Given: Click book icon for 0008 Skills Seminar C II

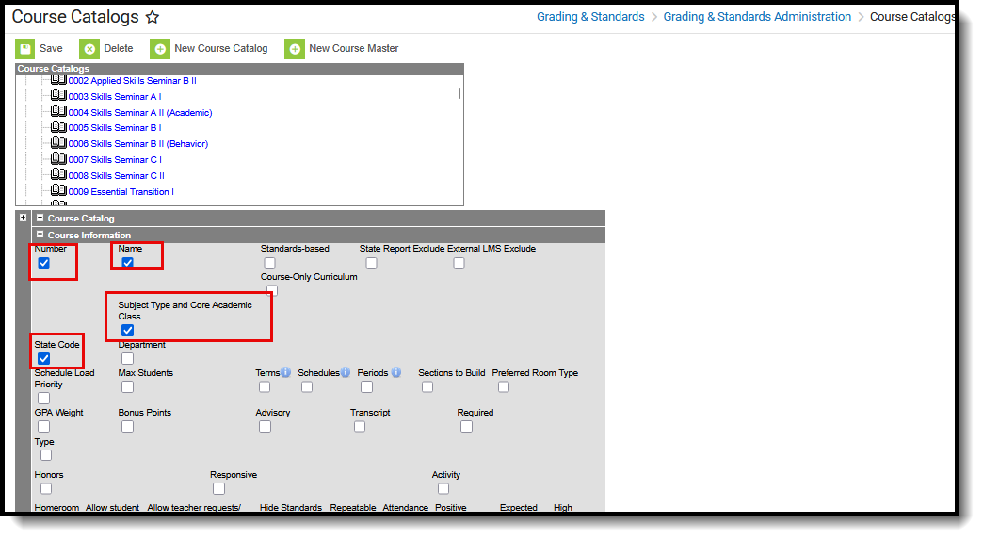Looking at the screenshot, I should pyautogui.click(x=58, y=174).
